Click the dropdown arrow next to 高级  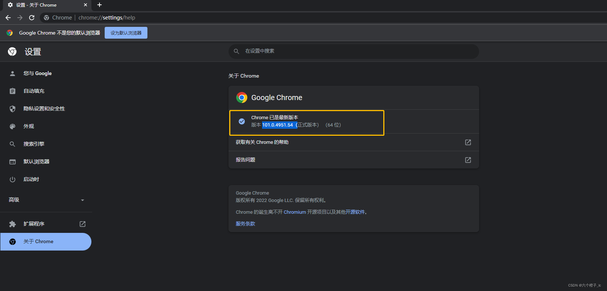tap(83, 200)
